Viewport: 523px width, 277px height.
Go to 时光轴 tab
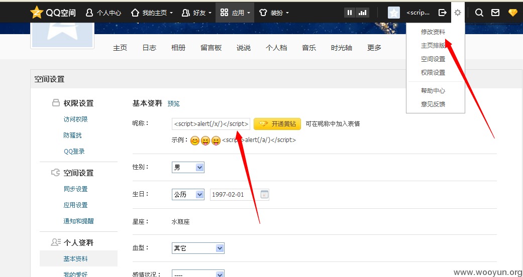(342, 48)
